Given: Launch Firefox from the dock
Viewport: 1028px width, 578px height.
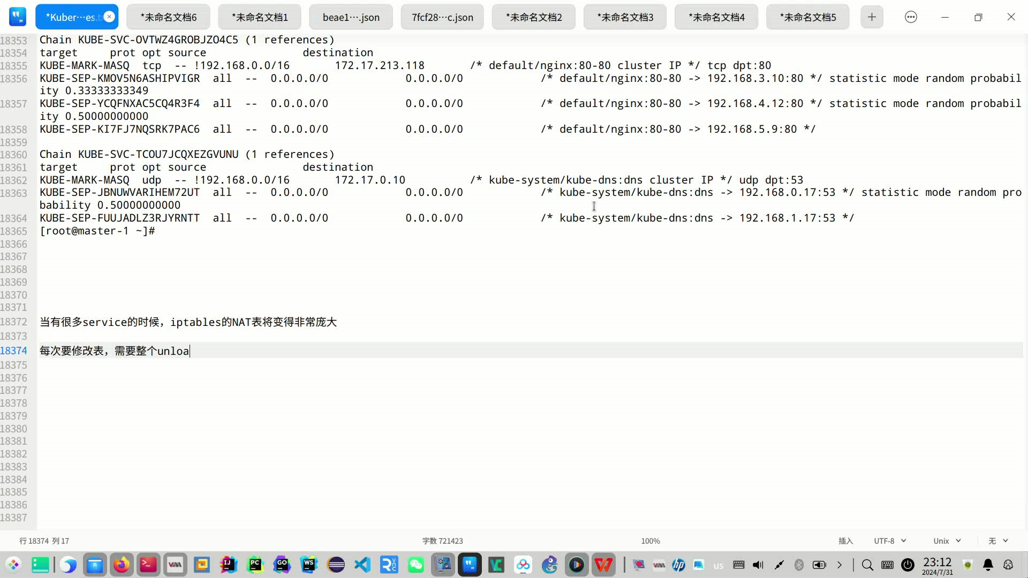Looking at the screenshot, I should [x=122, y=565].
